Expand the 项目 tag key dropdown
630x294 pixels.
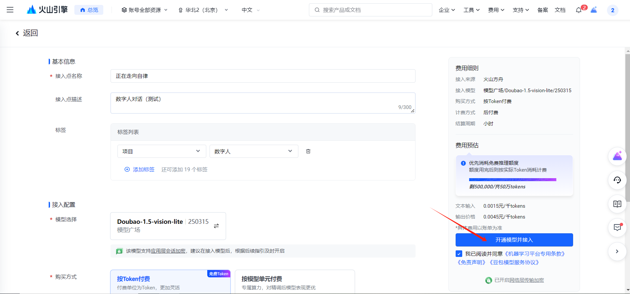coord(162,151)
